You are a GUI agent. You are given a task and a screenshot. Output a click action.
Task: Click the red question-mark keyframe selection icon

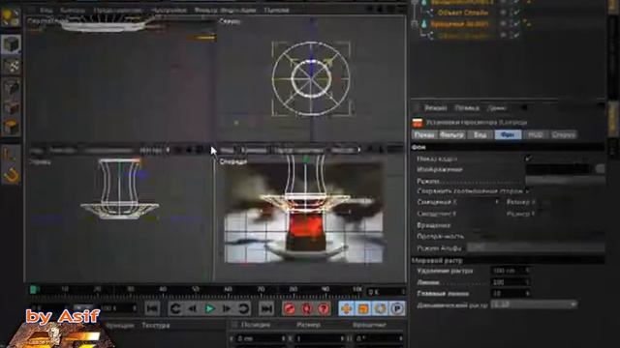click(324, 308)
